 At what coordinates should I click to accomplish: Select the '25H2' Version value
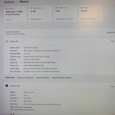pyautogui.click(x=25, y=95)
